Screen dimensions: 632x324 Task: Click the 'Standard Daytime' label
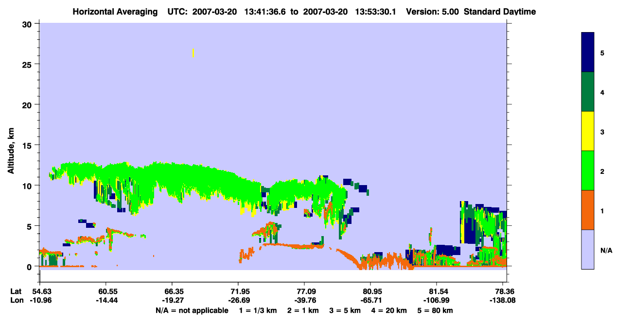pos(500,12)
